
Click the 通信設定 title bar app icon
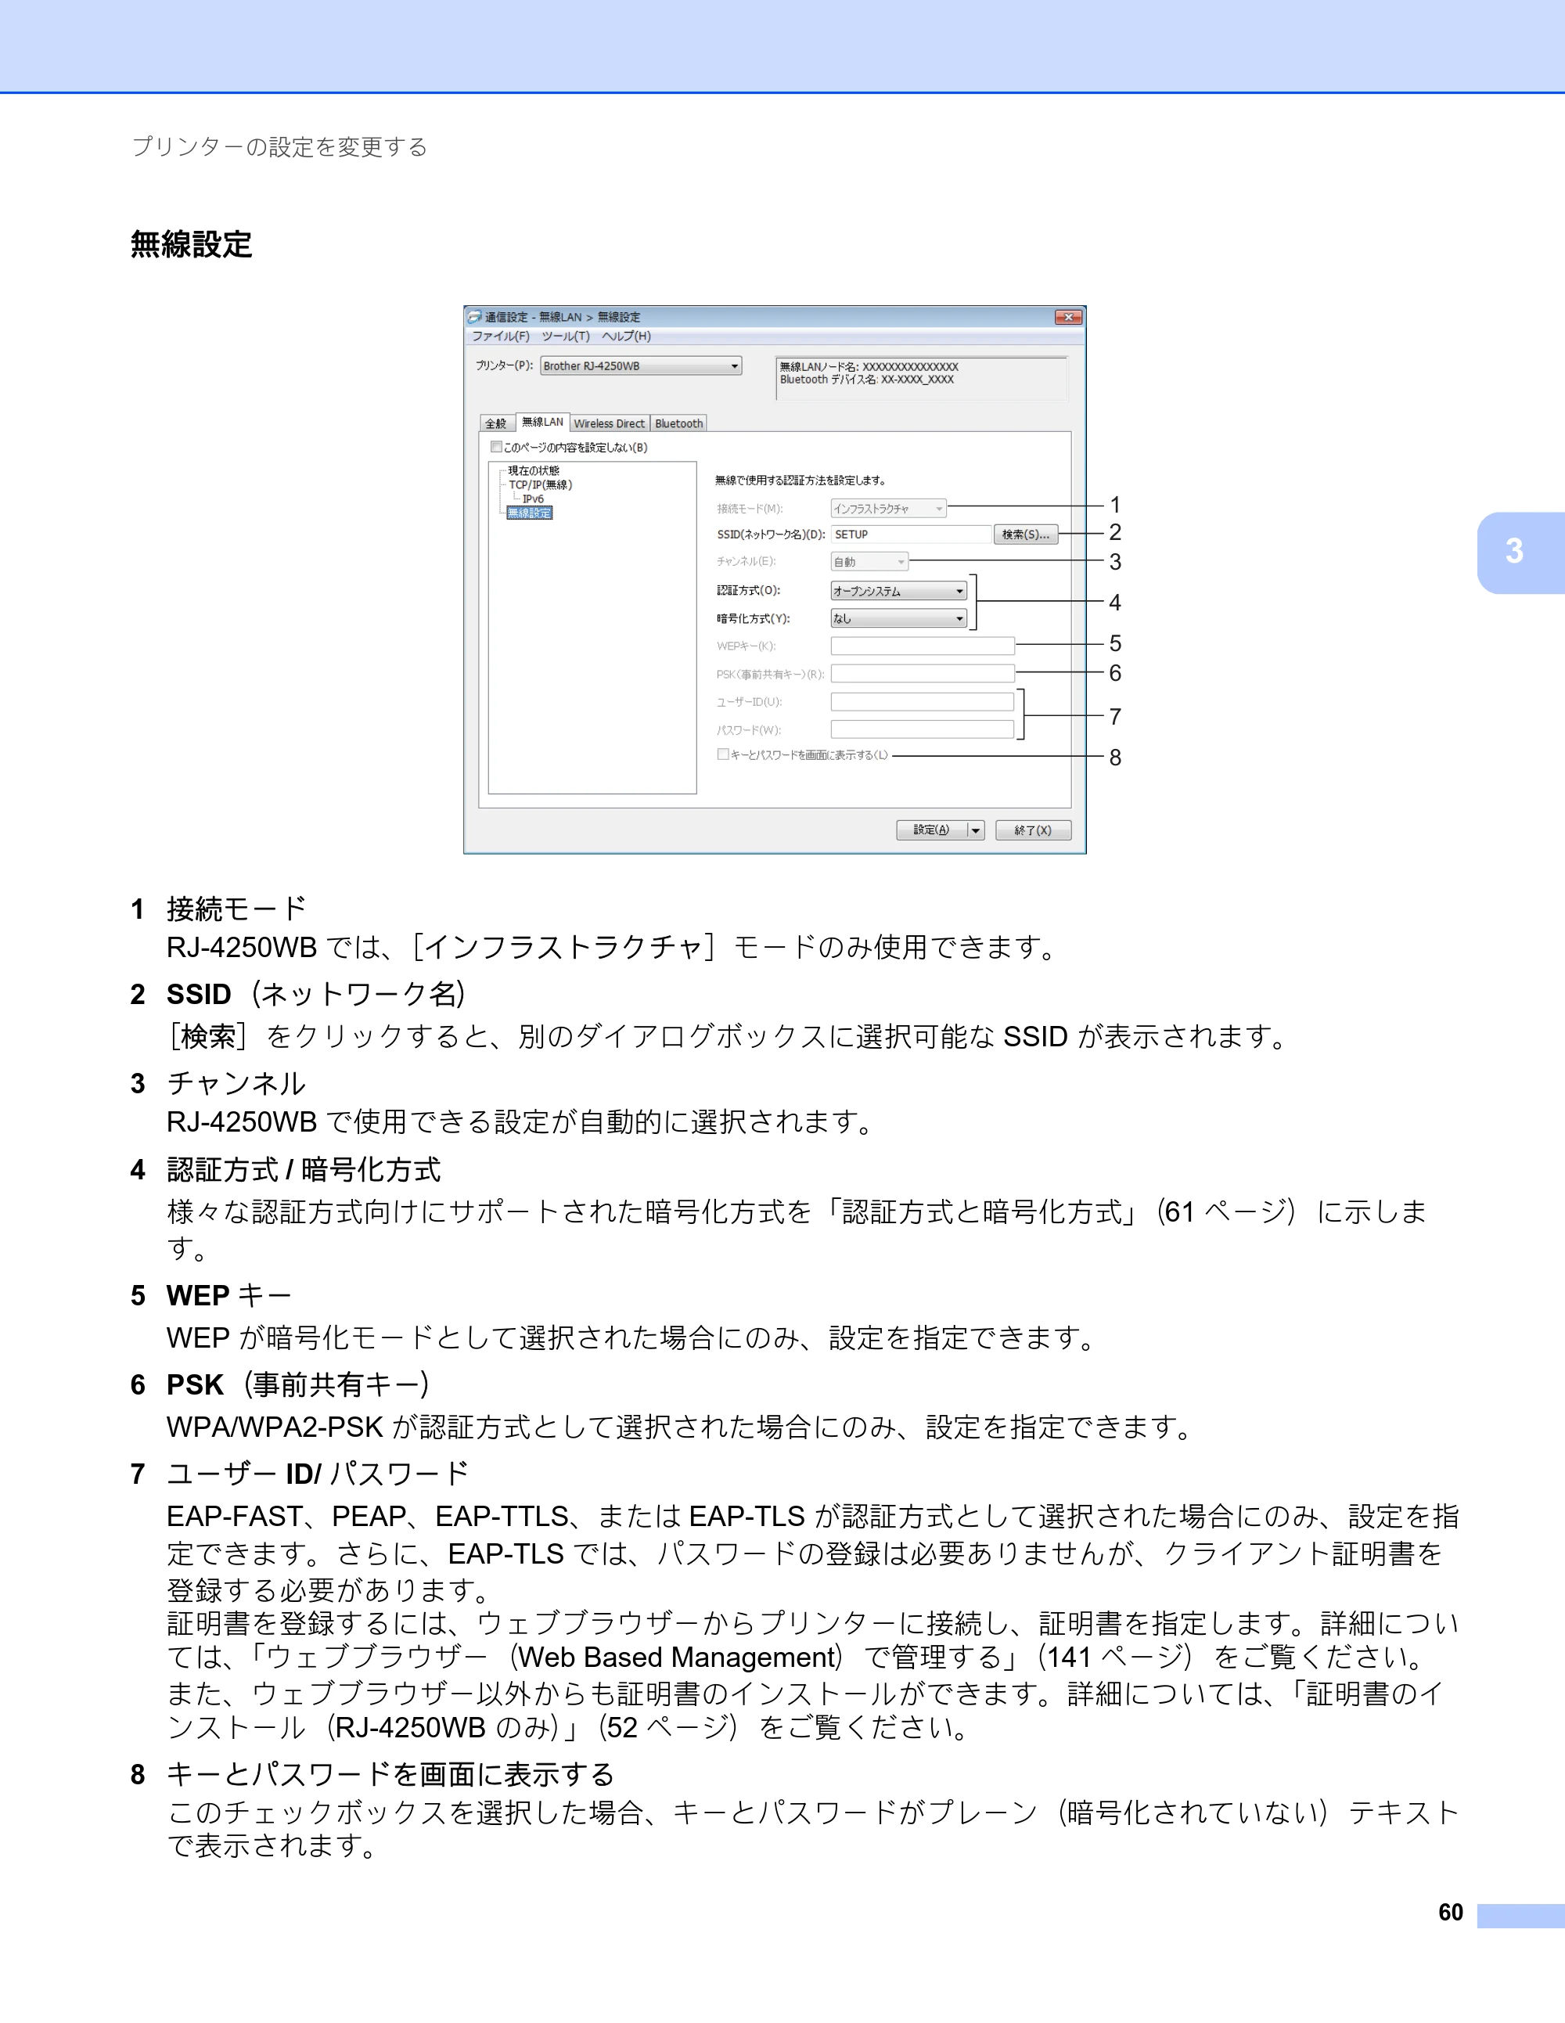pyautogui.click(x=475, y=317)
